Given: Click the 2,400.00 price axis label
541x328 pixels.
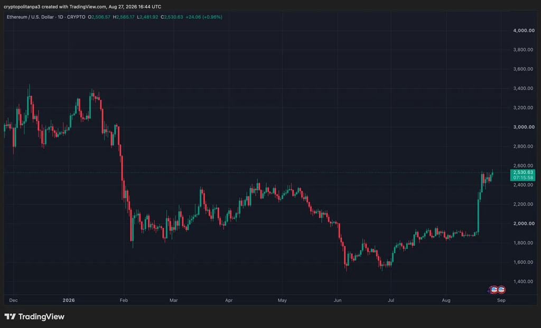Looking at the screenshot, I should coord(524,185).
